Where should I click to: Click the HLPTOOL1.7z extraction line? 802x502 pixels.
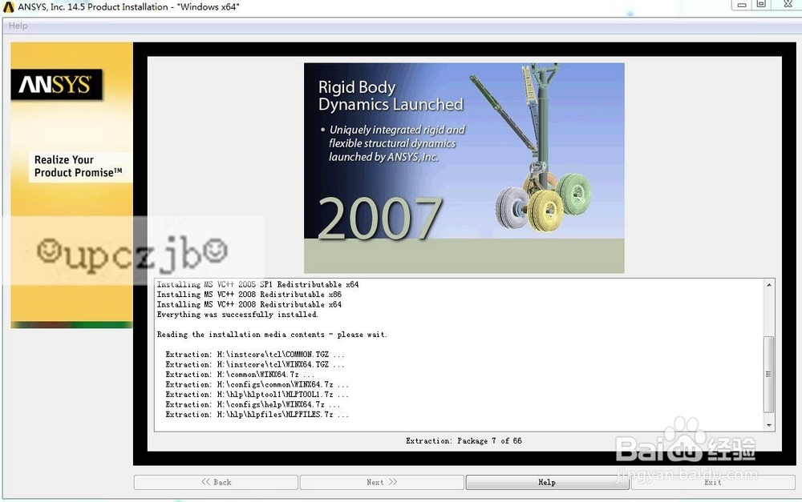(x=257, y=395)
